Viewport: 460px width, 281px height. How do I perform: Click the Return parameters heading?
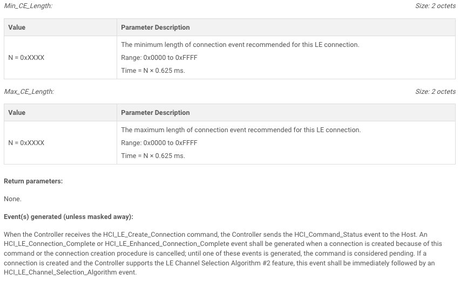[x=33, y=181]
